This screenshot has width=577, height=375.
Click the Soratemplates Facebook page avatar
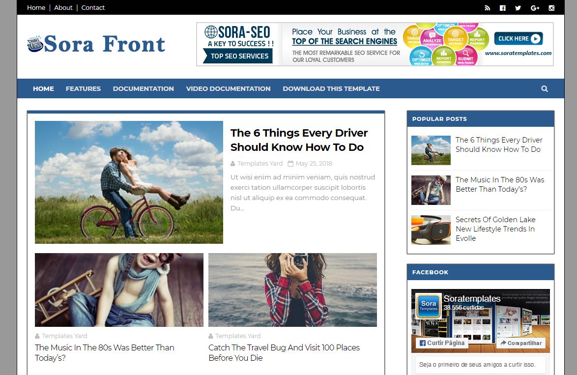coord(429,306)
